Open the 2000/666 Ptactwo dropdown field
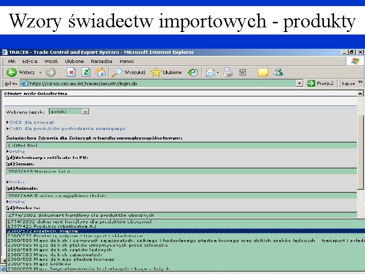Image resolution: width=365 pixels, height=274 pixels. [181, 195]
